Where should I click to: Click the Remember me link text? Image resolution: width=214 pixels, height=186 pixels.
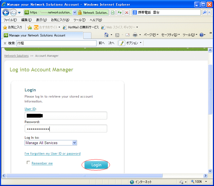[42, 163]
